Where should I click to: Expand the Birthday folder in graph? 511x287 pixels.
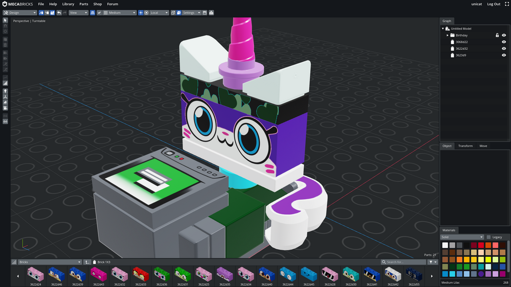(448, 35)
